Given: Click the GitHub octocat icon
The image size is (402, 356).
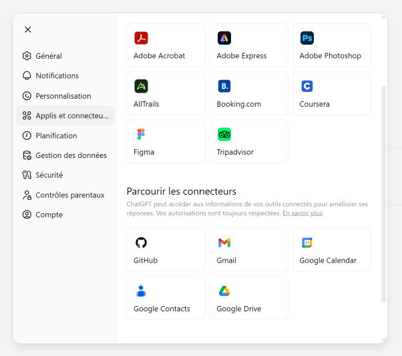Looking at the screenshot, I should 141,243.
